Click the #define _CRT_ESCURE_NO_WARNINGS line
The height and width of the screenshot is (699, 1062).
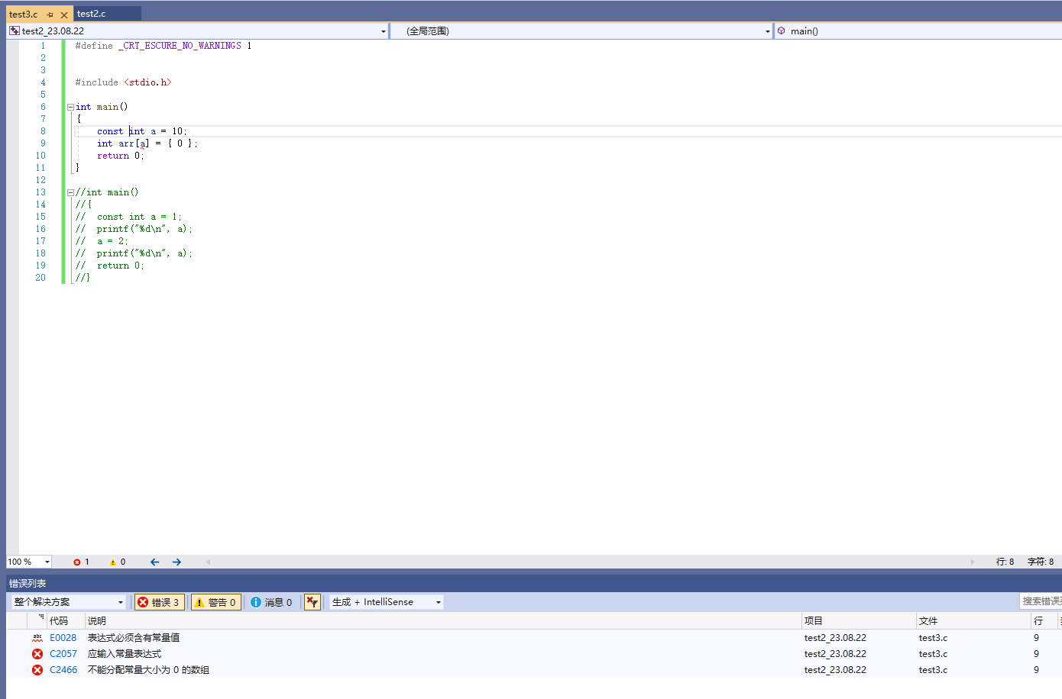tap(163, 46)
